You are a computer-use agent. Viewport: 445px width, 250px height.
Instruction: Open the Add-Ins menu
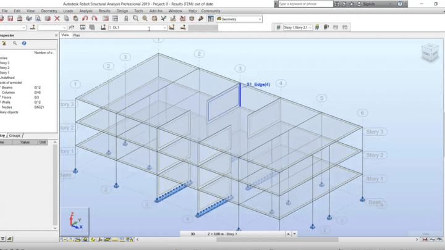156,10
